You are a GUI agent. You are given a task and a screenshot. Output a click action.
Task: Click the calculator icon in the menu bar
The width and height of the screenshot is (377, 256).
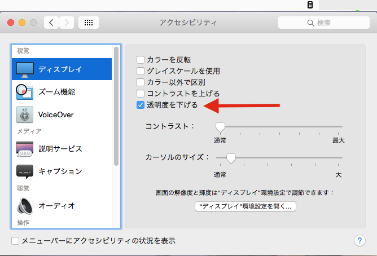(310, 5)
